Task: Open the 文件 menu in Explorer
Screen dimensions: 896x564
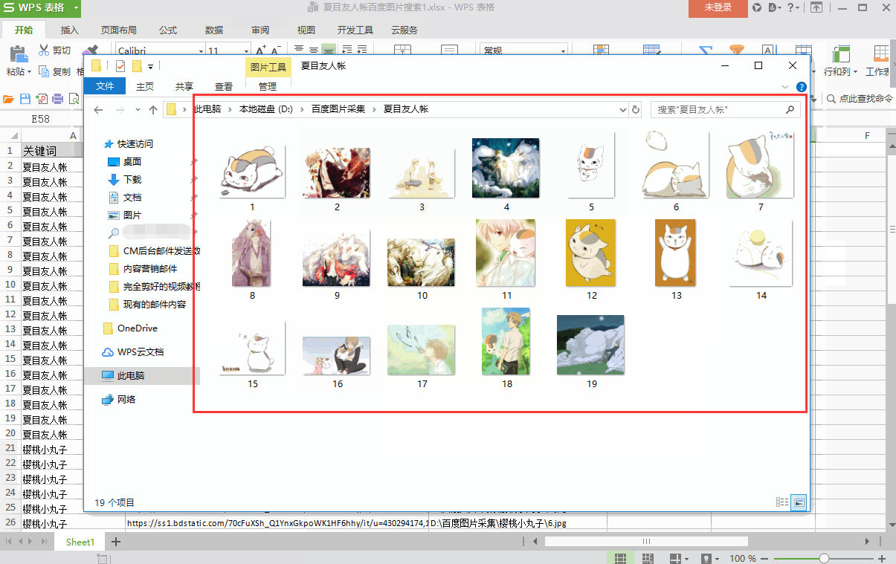Action: [105, 86]
